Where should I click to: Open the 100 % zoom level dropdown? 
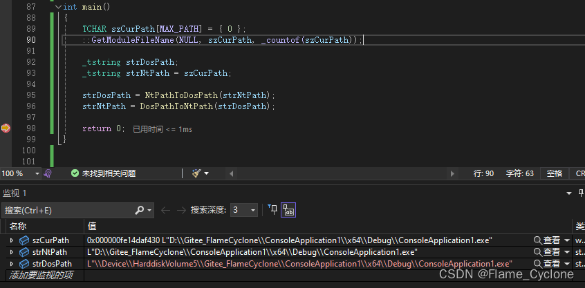coord(37,173)
